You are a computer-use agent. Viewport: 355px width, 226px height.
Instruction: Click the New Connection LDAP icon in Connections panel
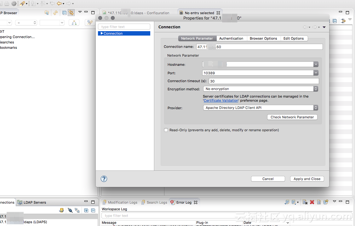[62, 210]
